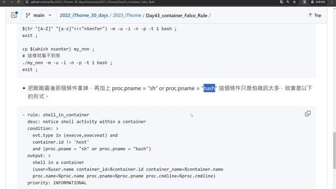The image size is (336, 189).
Task: Open site info icon in address bar
Action: coord(27,2)
